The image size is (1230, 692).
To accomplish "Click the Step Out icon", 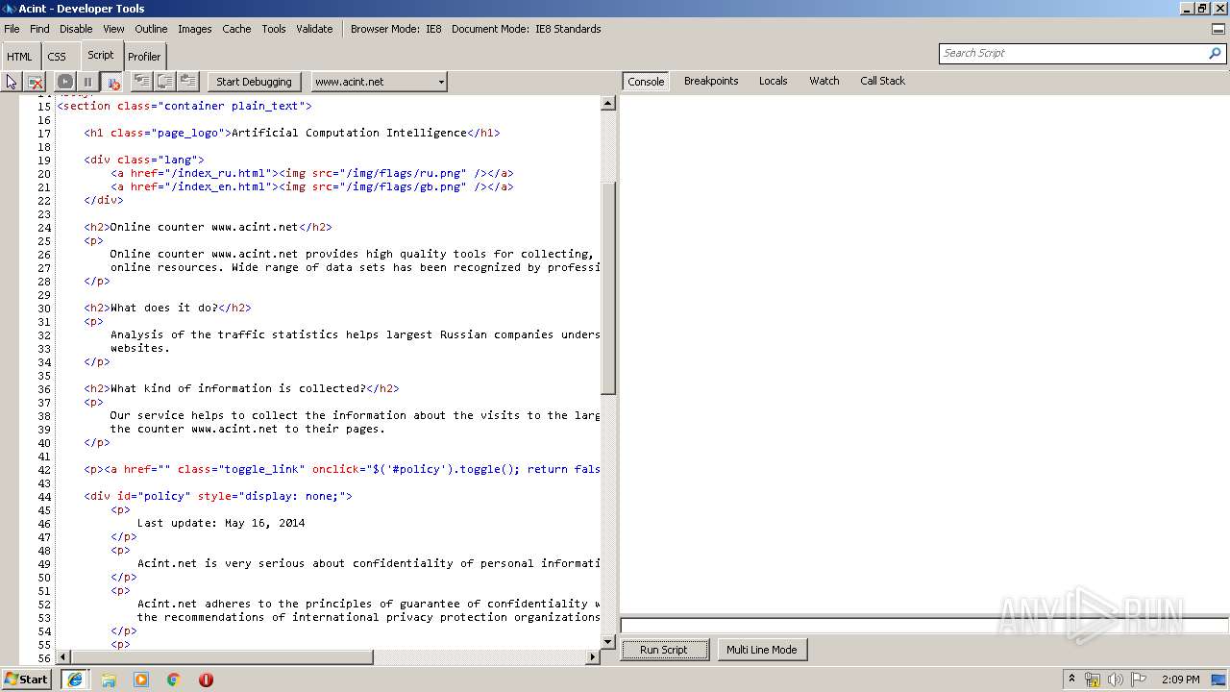I will click(x=188, y=82).
